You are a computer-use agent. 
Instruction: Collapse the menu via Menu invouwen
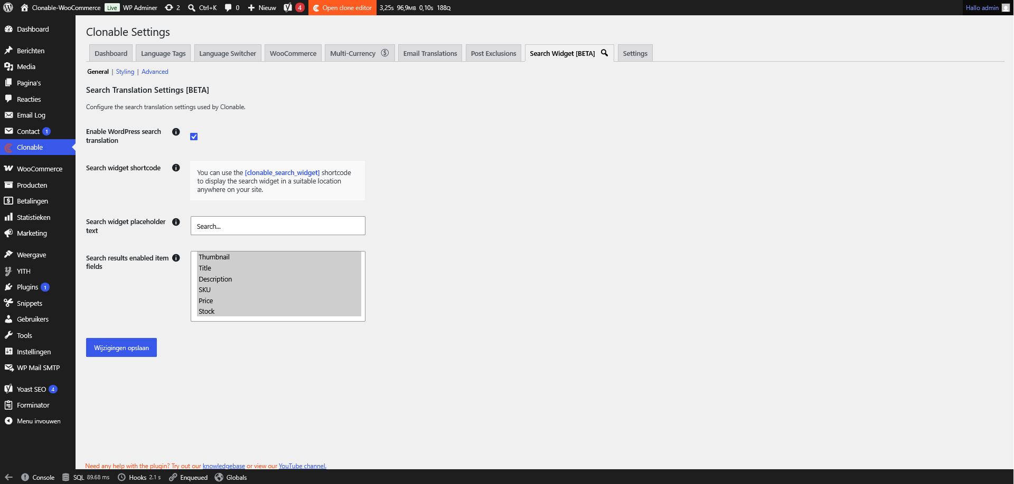click(37, 421)
